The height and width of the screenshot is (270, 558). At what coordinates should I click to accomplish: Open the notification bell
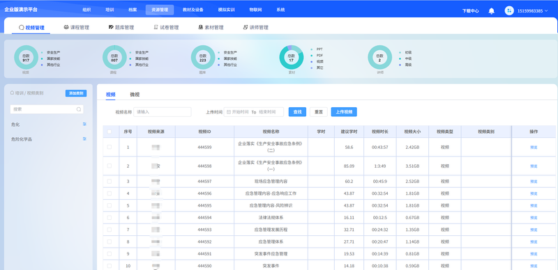pyautogui.click(x=492, y=10)
